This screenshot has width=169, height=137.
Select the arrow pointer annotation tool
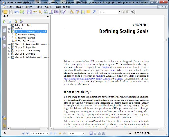pyautogui.click(x=40, y=12)
